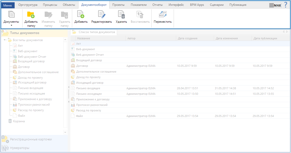This screenshot has width=291, height=153.
Task: Click the Переместить move icon
Action: pyautogui.click(x=163, y=15)
